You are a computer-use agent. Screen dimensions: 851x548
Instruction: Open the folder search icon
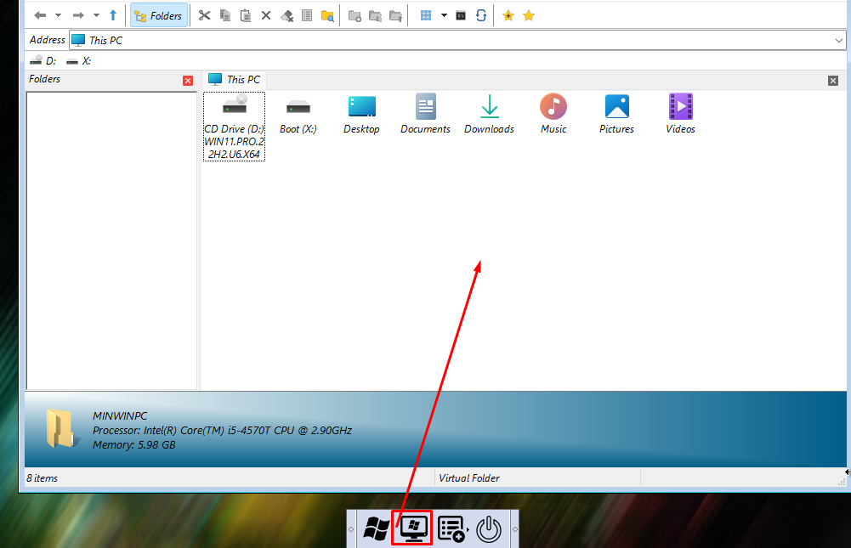coord(327,16)
